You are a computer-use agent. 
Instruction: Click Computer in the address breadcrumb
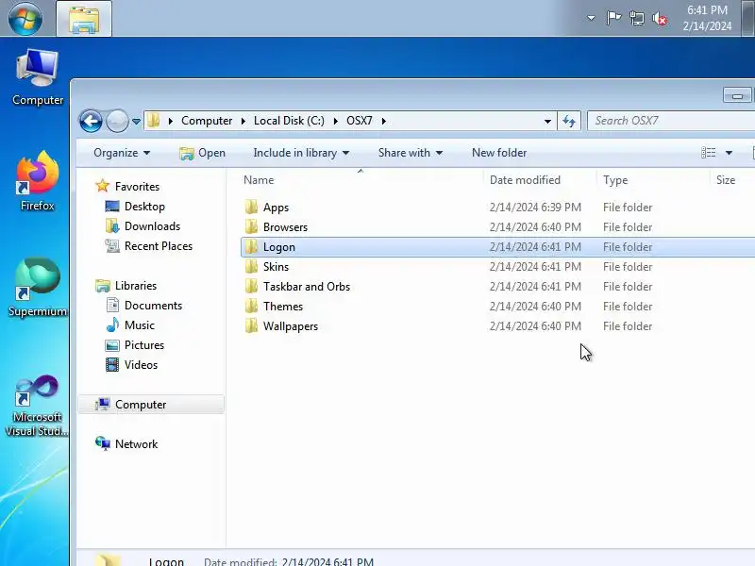point(207,121)
